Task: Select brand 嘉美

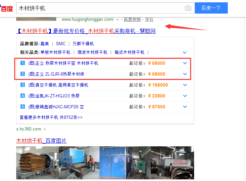Action: [45, 44]
